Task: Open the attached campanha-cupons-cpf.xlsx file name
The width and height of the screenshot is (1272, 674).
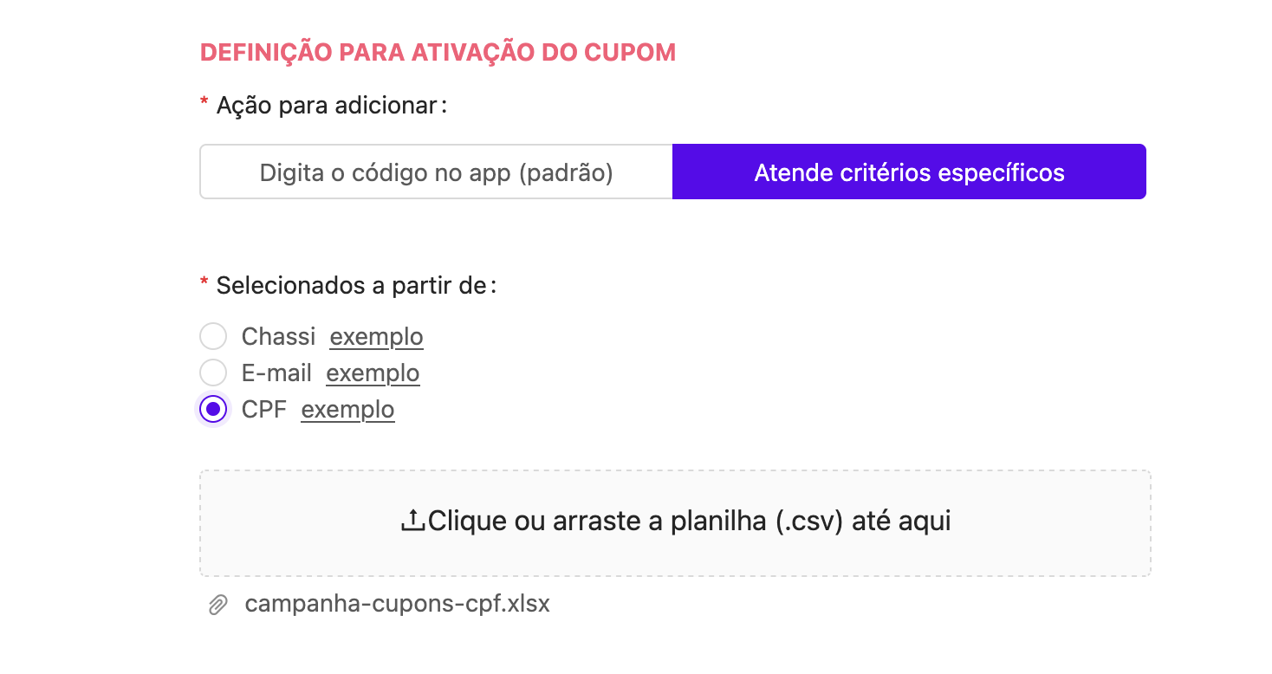Action: pos(398,604)
